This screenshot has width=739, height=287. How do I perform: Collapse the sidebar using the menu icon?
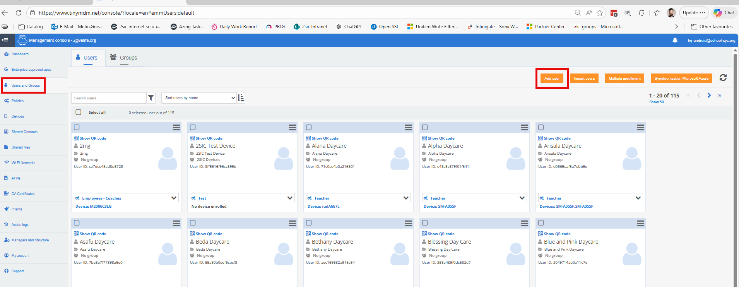(x=5, y=40)
